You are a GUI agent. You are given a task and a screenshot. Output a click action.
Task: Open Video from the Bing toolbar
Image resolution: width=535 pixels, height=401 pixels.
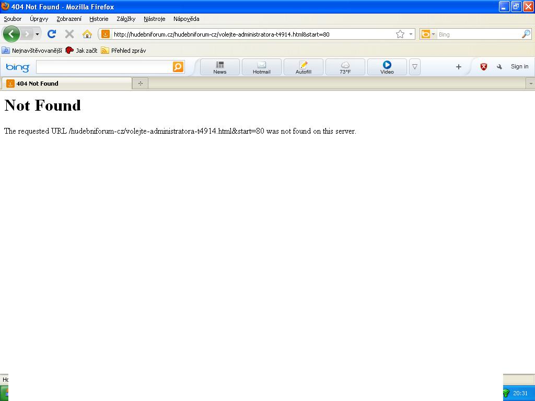tap(387, 67)
